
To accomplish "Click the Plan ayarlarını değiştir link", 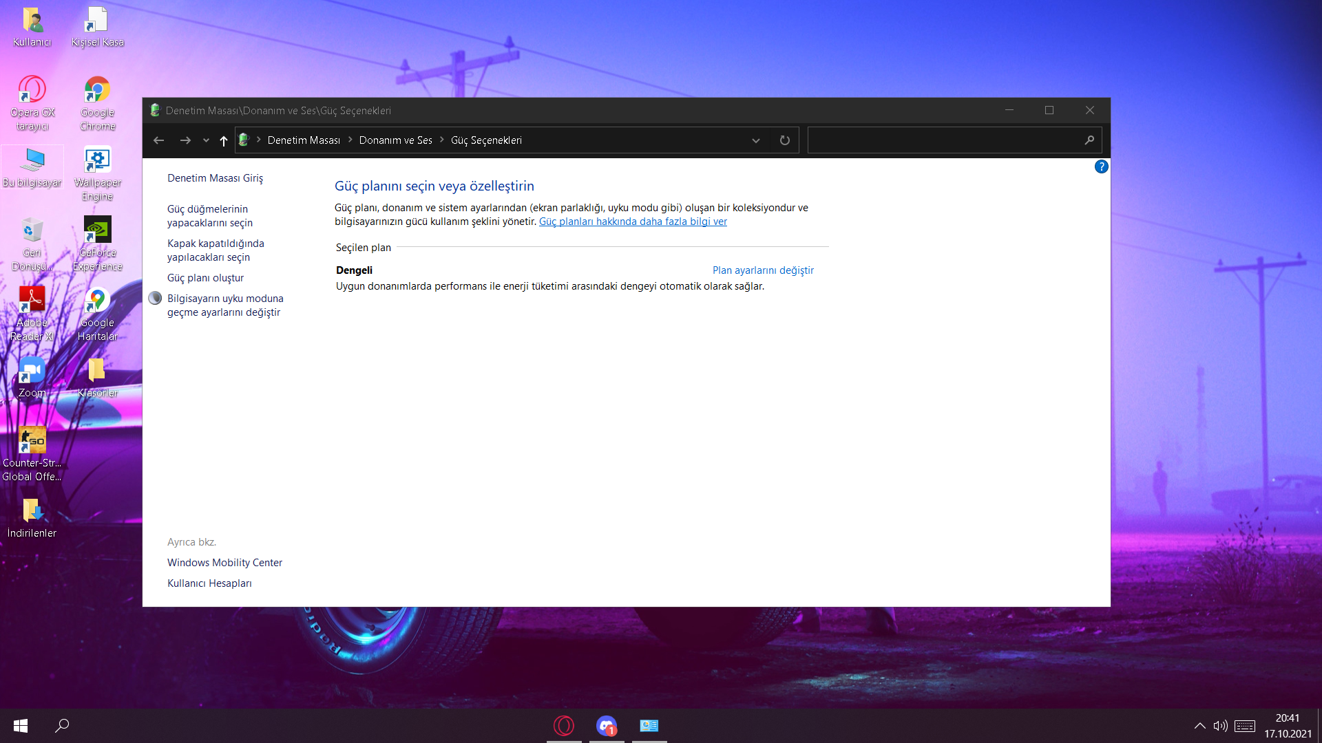I will point(763,270).
